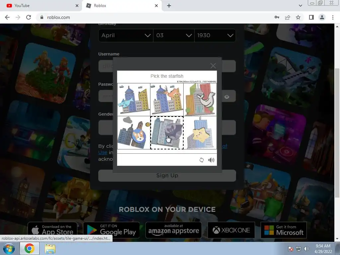The image size is (340, 255).
Task: Go forward in browser history
Action: (18, 17)
